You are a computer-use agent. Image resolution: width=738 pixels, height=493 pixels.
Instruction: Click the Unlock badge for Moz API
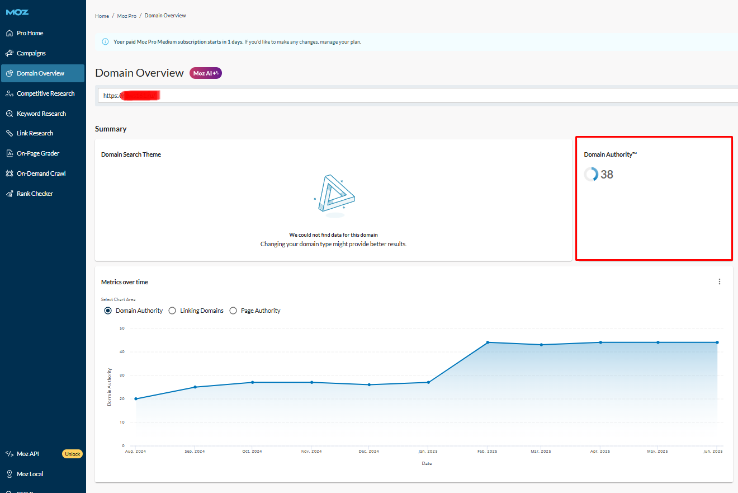pyautogui.click(x=72, y=454)
